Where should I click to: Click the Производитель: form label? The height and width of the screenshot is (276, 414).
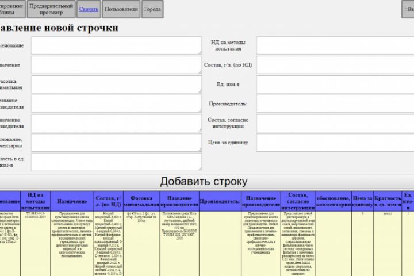(x=228, y=104)
